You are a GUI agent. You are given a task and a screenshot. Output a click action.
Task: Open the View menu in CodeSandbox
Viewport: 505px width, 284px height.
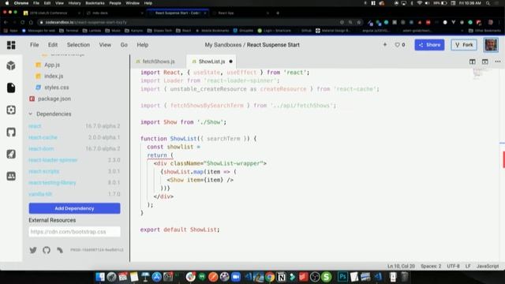(105, 45)
